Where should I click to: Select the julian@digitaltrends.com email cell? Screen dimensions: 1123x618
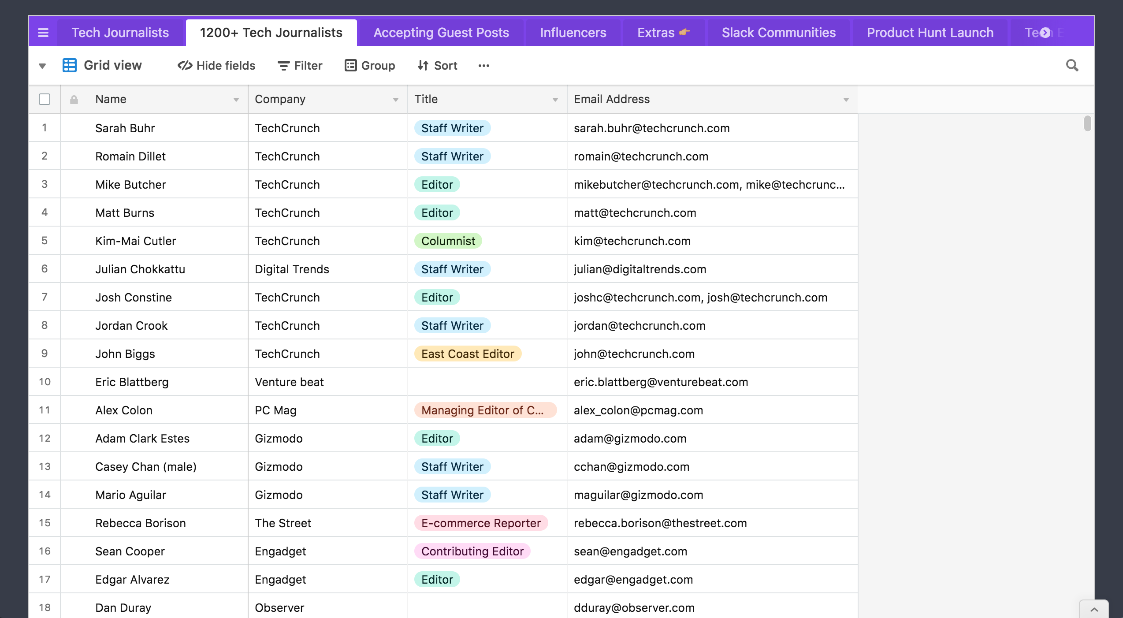(712, 269)
